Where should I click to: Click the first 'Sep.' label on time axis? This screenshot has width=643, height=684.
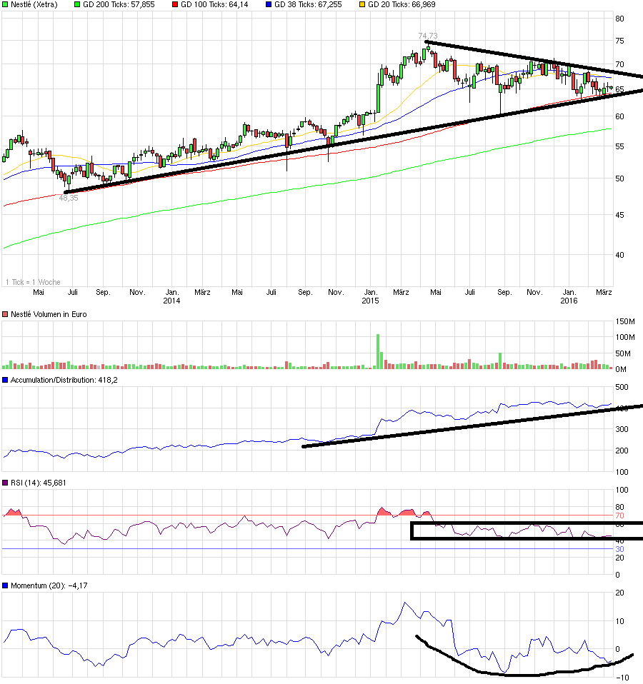pos(103,292)
